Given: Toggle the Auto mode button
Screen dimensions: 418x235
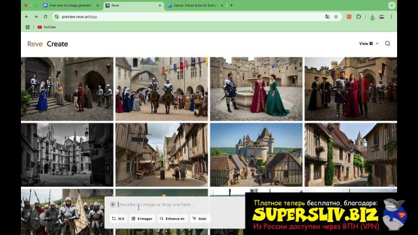Looking at the screenshot, I should tap(200, 219).
